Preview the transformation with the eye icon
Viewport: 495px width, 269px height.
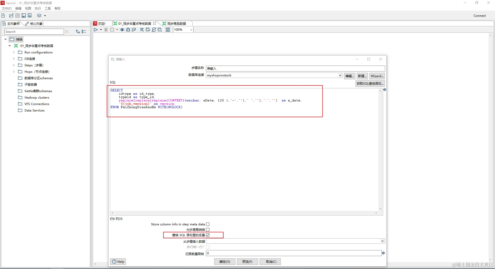click(122, 30)
